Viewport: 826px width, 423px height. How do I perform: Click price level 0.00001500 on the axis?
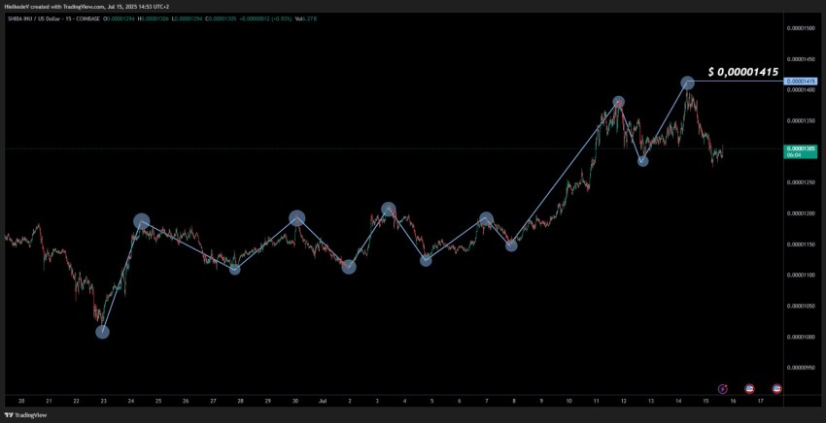click(x=801, y=28)
